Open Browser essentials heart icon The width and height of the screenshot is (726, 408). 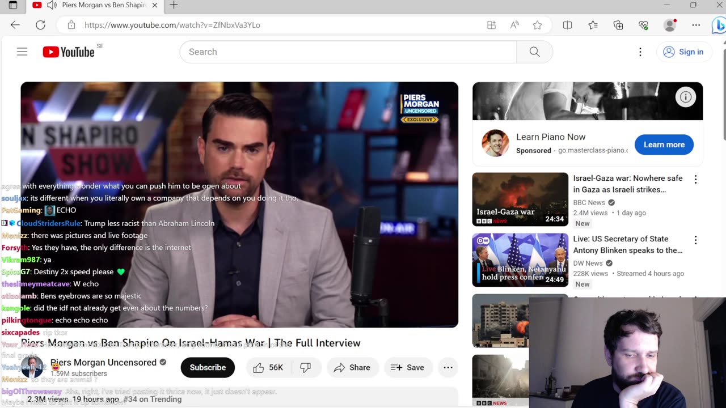643,25
